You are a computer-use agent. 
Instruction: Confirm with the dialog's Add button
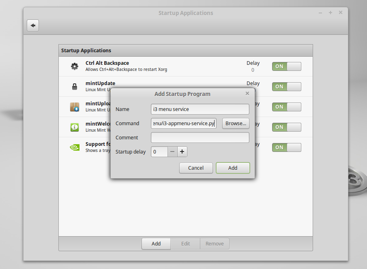click(x=233, y=168)
